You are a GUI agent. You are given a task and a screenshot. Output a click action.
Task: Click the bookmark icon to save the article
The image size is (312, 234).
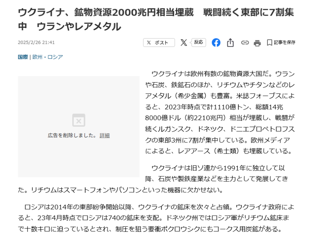coord(269,43)
